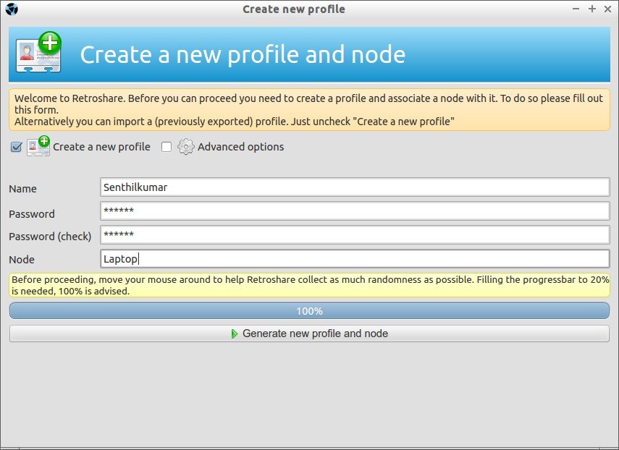The width and height of the screenshot is (619, 450).
Task: Click the Name field containing Senthilkumar
Action: click(355, 187)
